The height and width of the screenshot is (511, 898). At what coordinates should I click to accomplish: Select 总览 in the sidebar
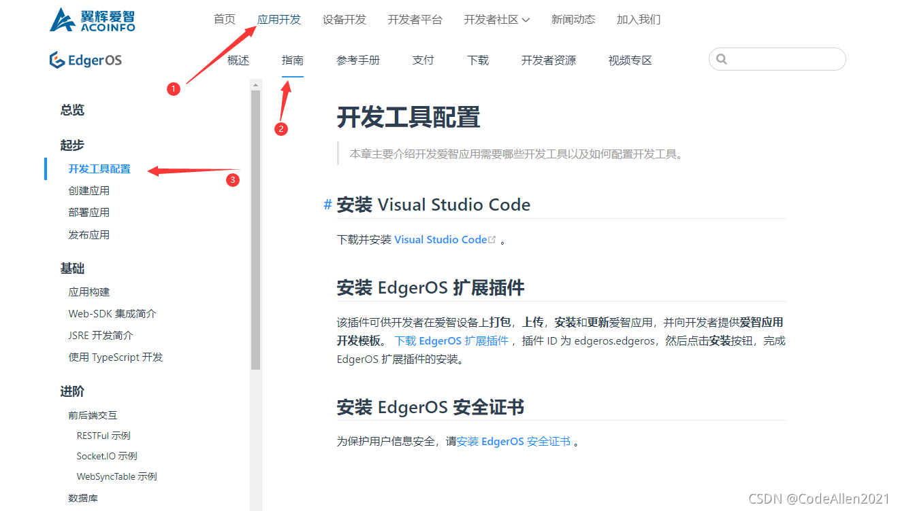point(72,110)
